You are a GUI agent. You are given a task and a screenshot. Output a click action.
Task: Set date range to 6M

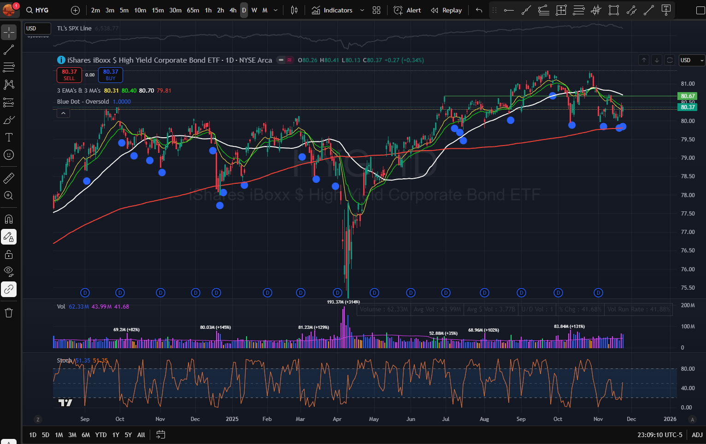[x=86, y=435]
